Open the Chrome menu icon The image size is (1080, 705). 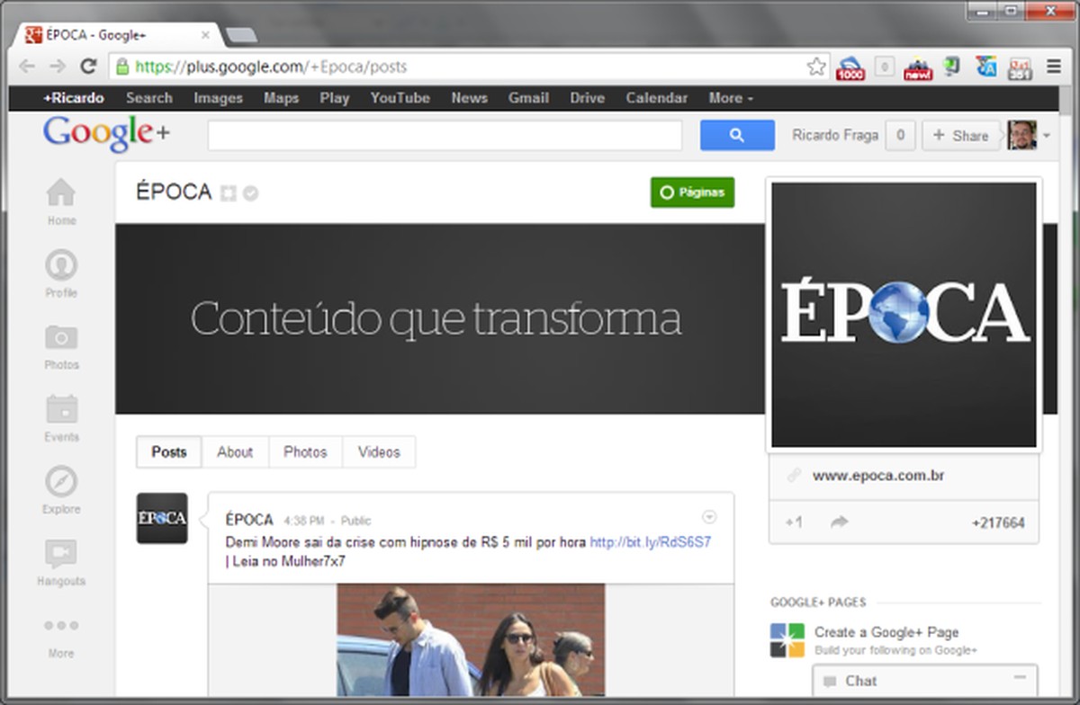(x=1054, y=67)
